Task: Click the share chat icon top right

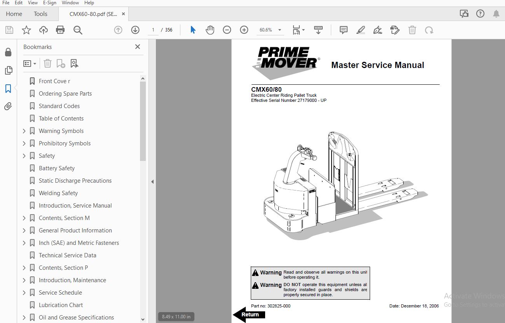Action: coord(464,14)
